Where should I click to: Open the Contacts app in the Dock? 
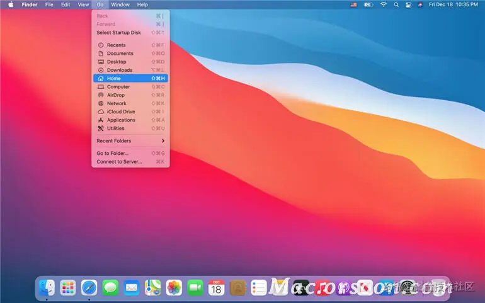[237, 288]
